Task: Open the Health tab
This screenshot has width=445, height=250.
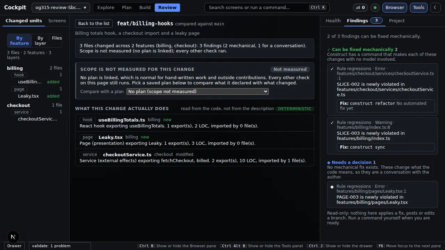Action: 333,21
